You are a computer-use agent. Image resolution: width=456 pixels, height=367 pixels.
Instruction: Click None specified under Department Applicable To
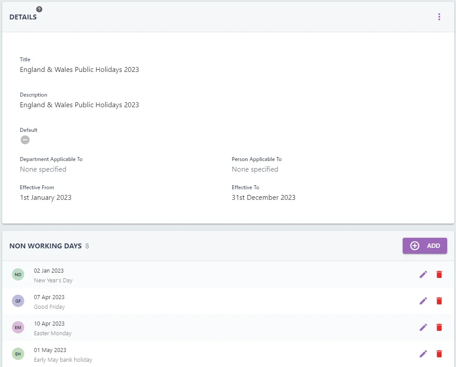[x=43, y=169]
